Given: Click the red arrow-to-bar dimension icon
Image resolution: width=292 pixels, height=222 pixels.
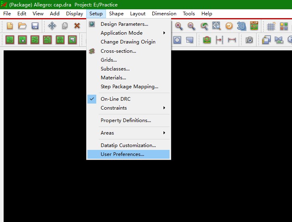Looking at the screenshot, I should coord(219,39).
